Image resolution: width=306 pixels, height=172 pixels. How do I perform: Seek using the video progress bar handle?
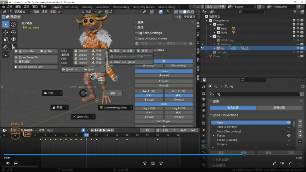(244, 154)
